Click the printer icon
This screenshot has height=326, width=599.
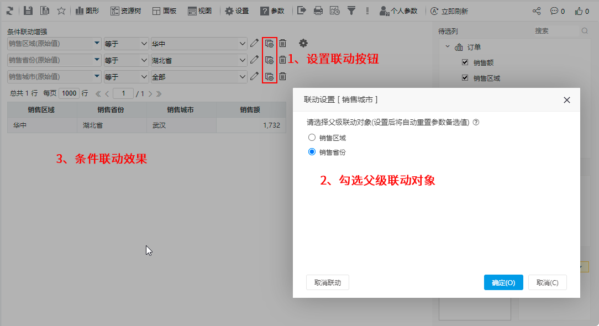[x=318, y=10]
